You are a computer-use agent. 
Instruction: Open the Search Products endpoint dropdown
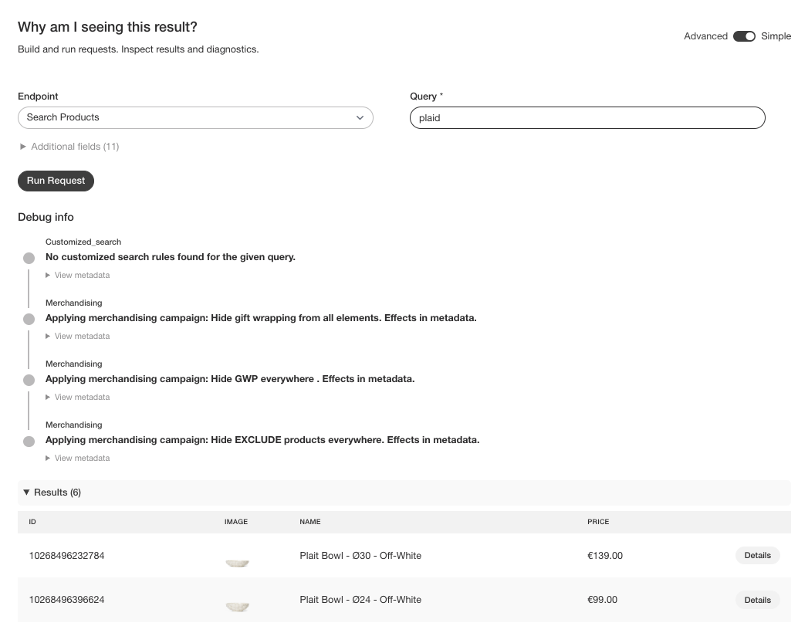[195, 117]
